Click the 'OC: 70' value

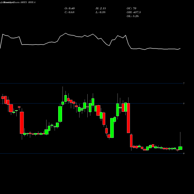tap(132, 9)
